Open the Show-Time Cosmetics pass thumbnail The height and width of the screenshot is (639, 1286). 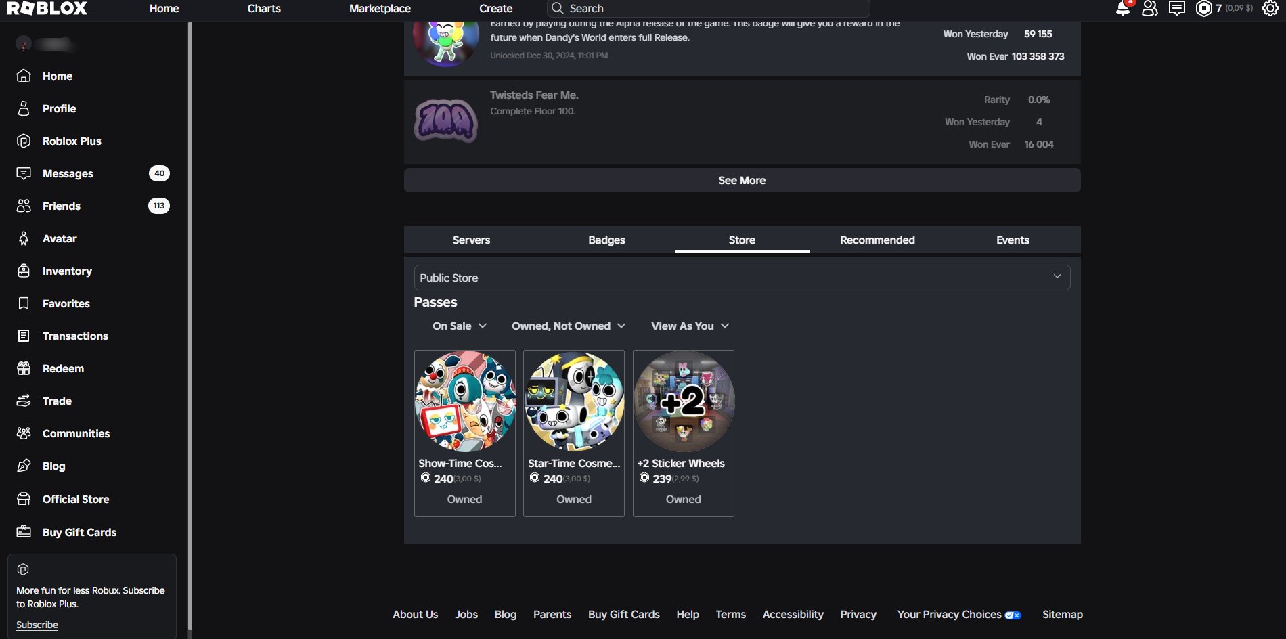[465, 401]
